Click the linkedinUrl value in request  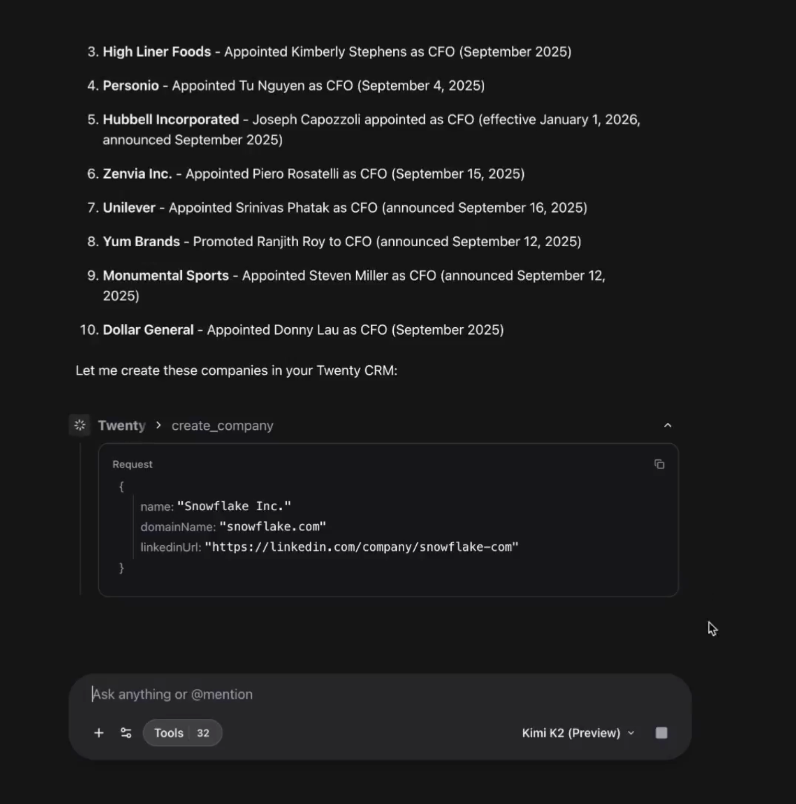click(361, 547)
